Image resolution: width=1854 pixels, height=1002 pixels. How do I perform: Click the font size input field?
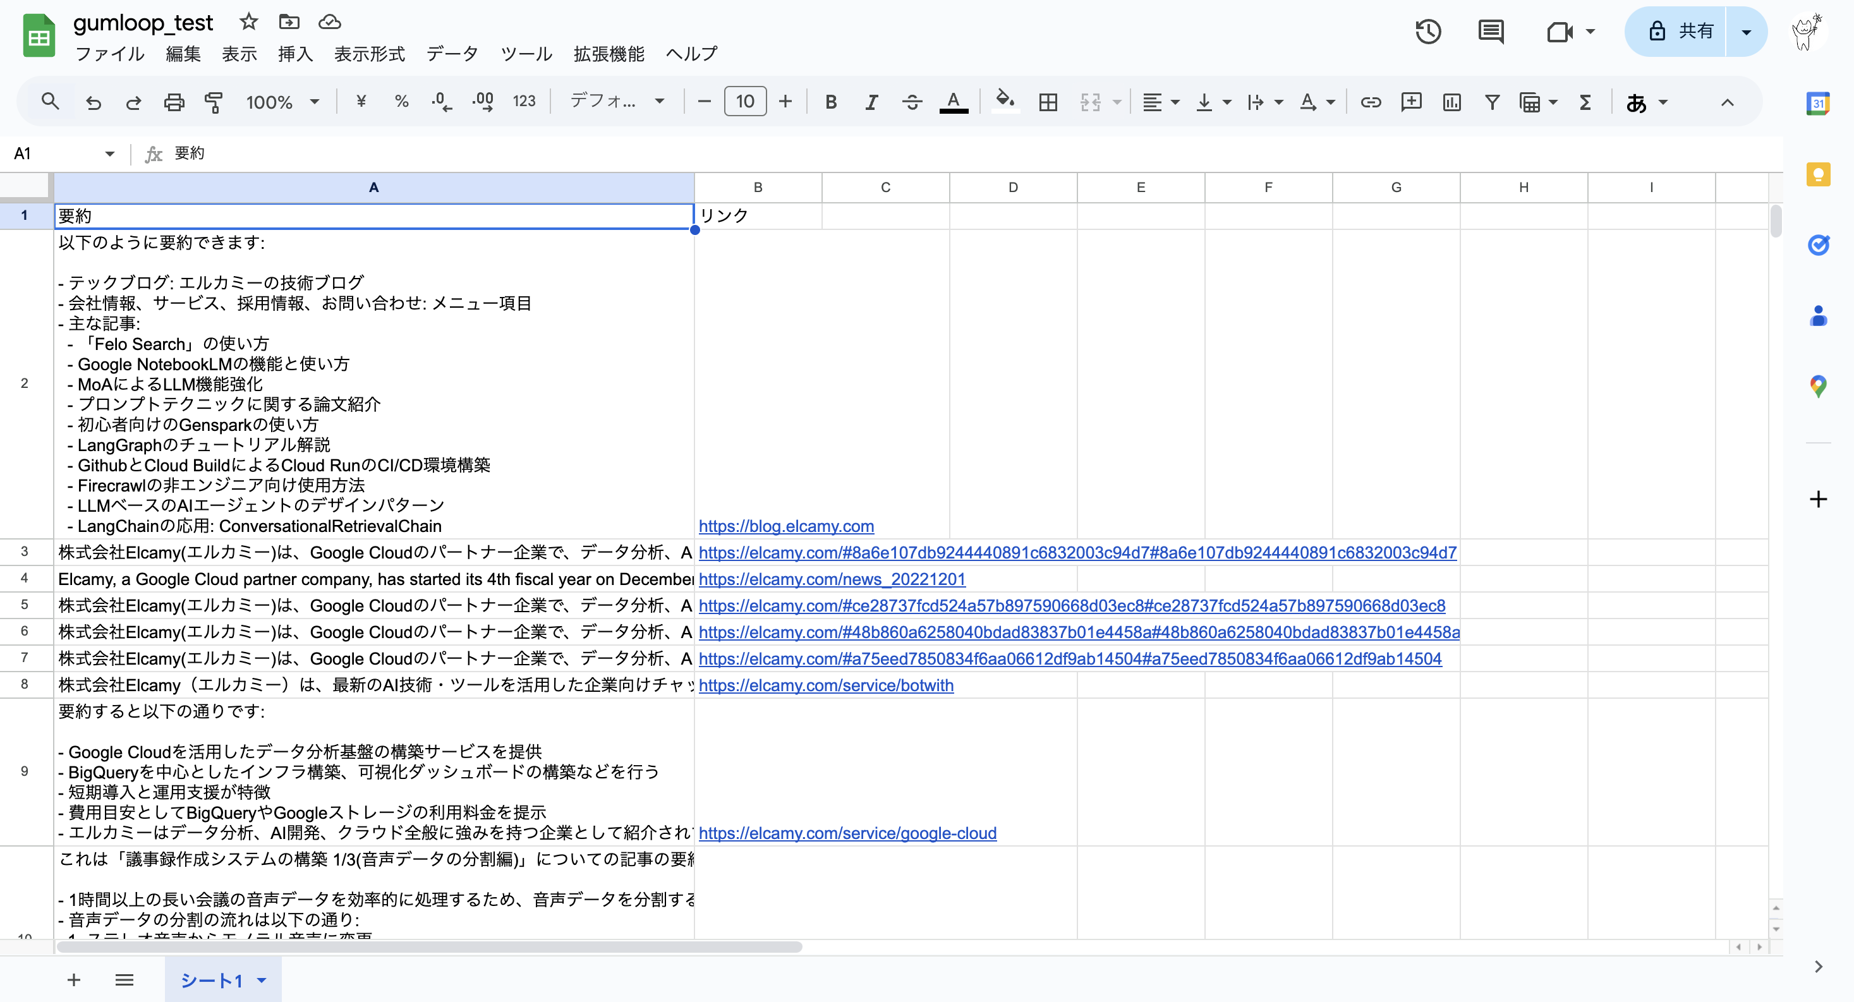tap(745, 102)
